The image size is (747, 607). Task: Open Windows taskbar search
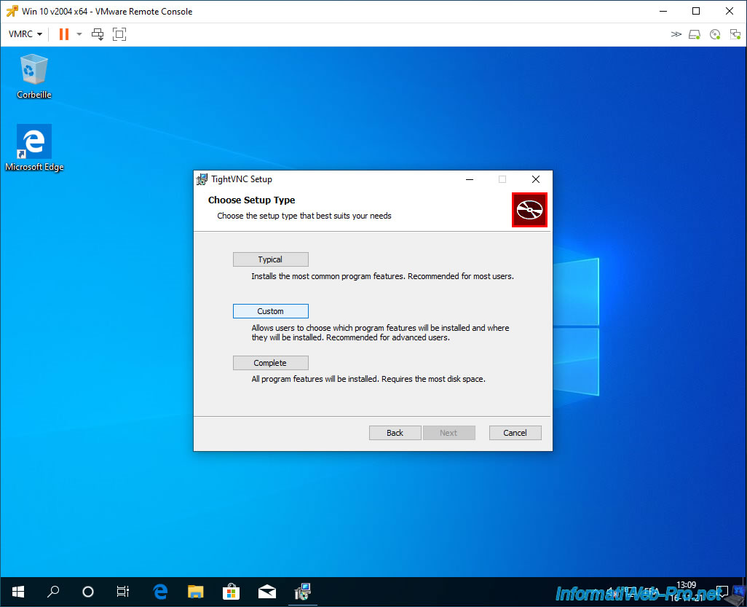point(53,592)
